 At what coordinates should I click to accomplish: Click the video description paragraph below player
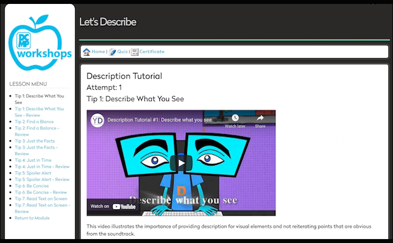229,230
